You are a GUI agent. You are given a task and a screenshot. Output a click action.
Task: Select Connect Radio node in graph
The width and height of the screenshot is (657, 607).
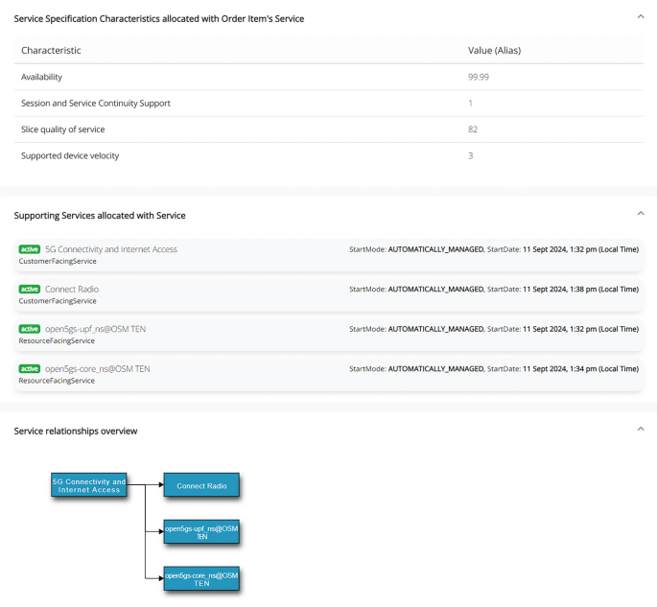pyautogui.click(x=201, y=486)
